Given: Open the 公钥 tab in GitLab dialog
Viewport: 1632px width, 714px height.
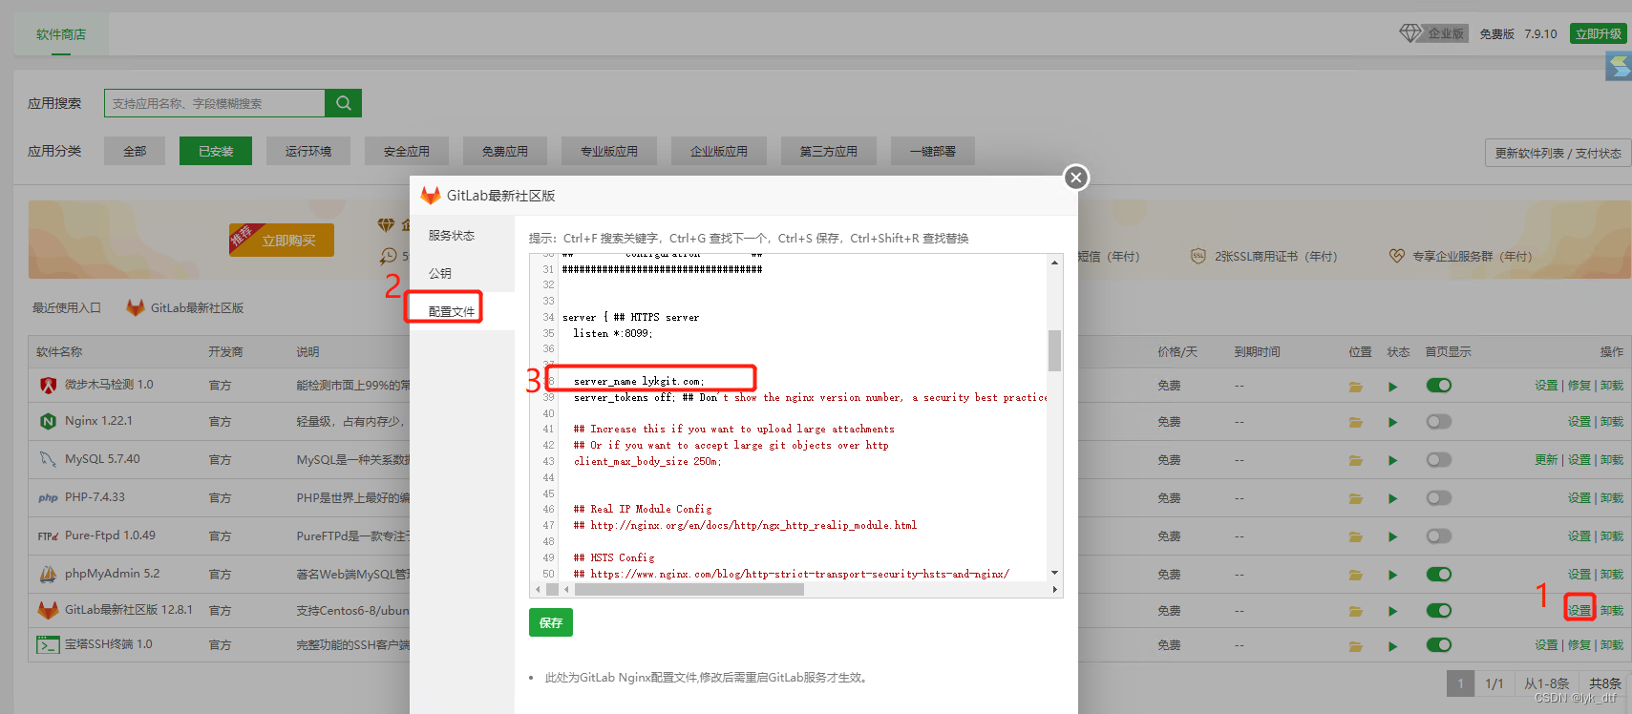Looking at the screenshot, I should coord(462,274).
